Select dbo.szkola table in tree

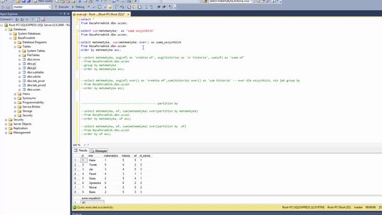pyautogui.click(x=33, y=76)
